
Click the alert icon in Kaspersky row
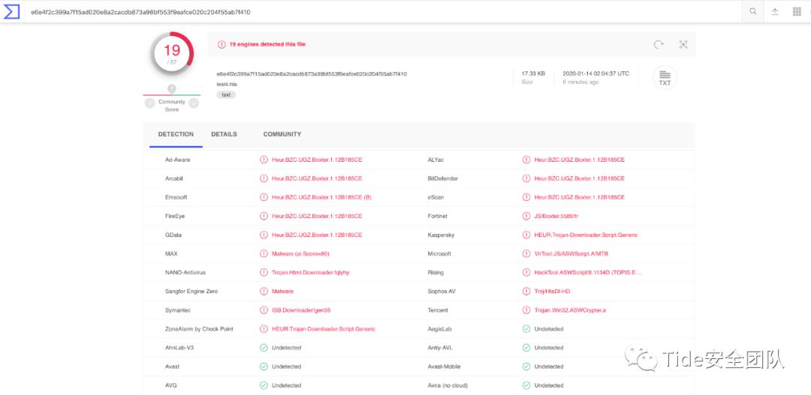[x=526, y=235]
